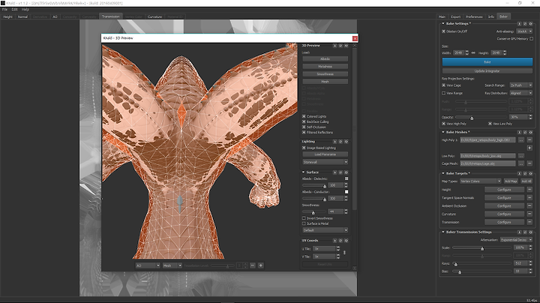The width and height of the screenshot is (540, 303).
Task: Collapse the Bake Settings section
Action: click(x=443, y=24)
